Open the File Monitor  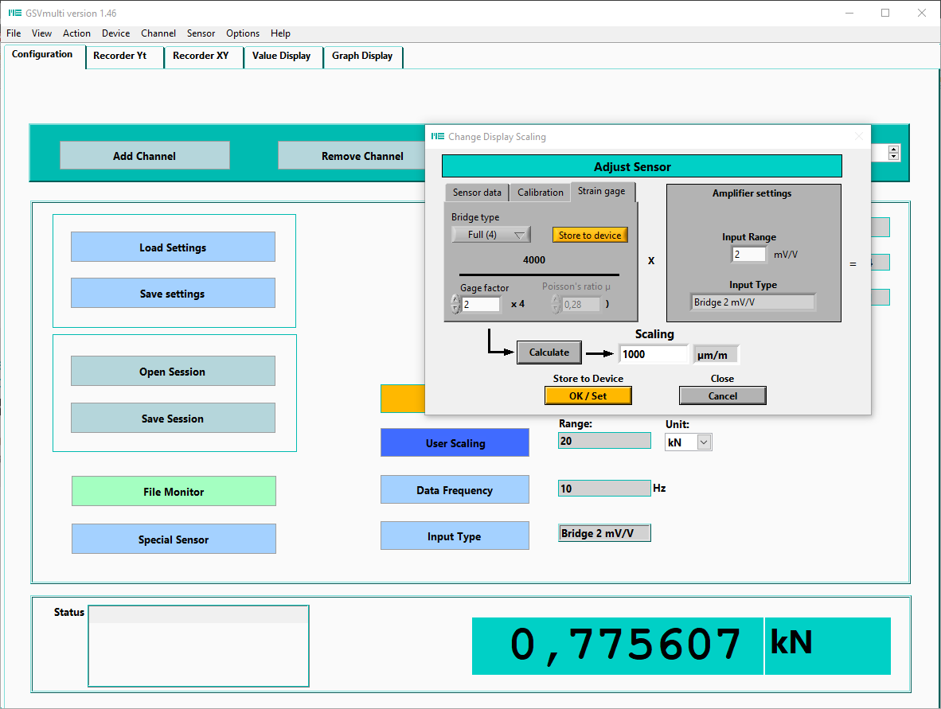click(x=174, y=492)
